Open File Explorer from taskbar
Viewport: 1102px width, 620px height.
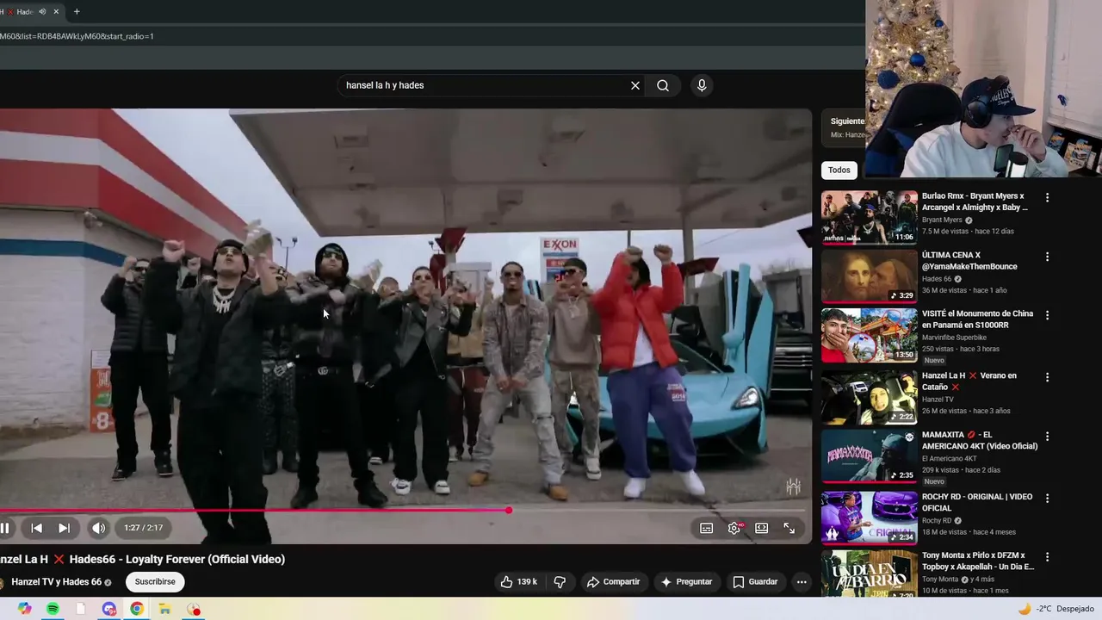(164, 609)
